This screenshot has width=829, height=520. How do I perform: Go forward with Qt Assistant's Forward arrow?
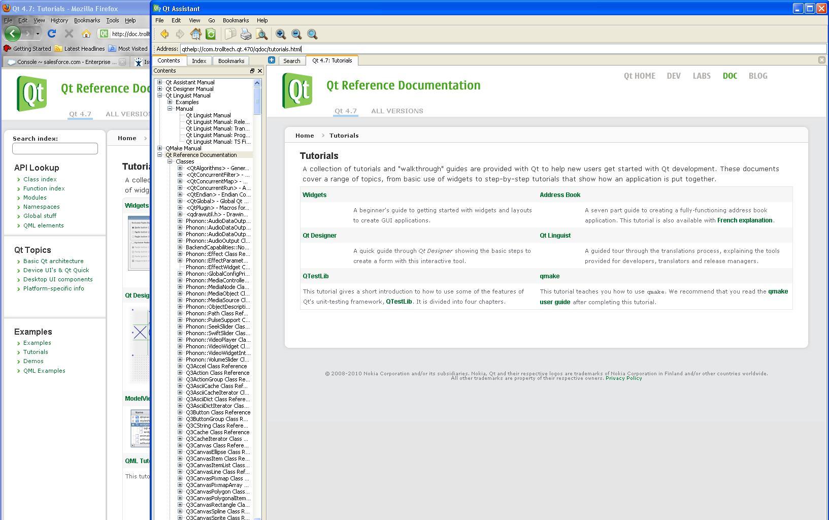click(x=180, y=34)
